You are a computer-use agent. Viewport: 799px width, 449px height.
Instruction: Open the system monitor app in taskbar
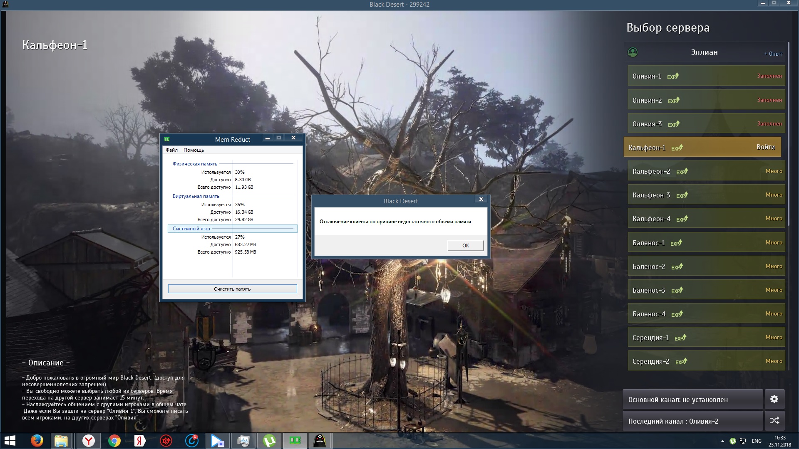(243, 441)
